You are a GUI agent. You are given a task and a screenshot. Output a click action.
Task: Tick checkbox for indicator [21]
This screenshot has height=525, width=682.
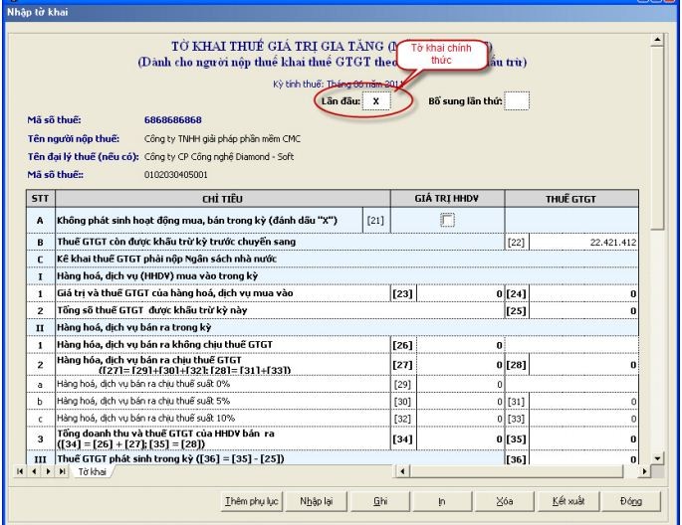447,220
